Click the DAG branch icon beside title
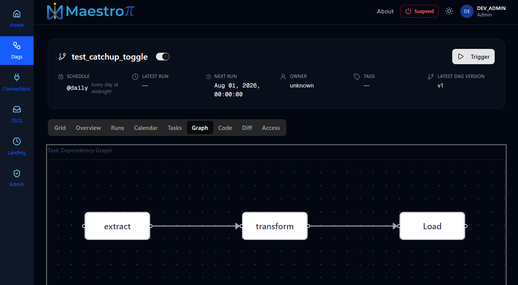This screenshot has width=518, height=285. (62, 57)
